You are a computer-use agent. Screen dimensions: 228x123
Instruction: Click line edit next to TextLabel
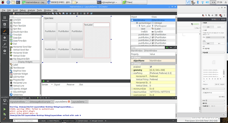pyautogui.click(x=101, y=25)
